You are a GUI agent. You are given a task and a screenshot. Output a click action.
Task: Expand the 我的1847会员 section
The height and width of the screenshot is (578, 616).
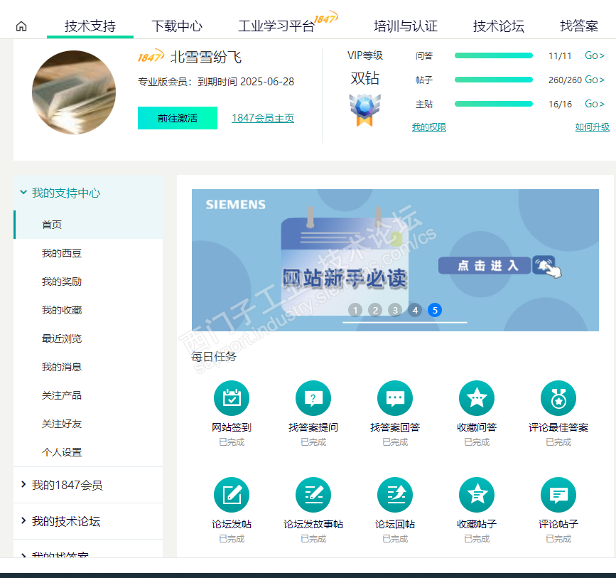click(x=88, y=485)
